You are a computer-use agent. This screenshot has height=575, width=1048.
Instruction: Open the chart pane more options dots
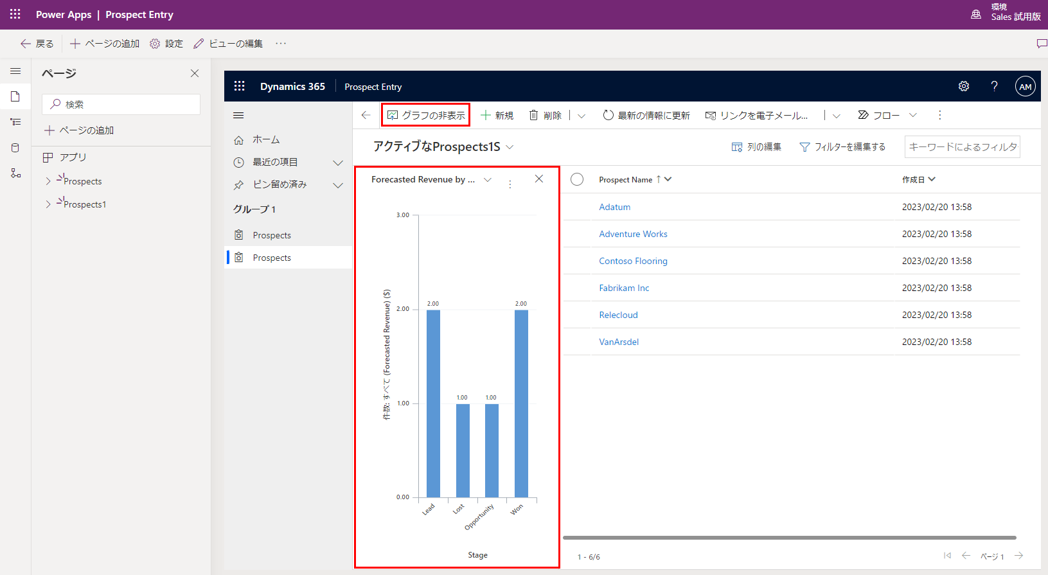click(510, 184)
